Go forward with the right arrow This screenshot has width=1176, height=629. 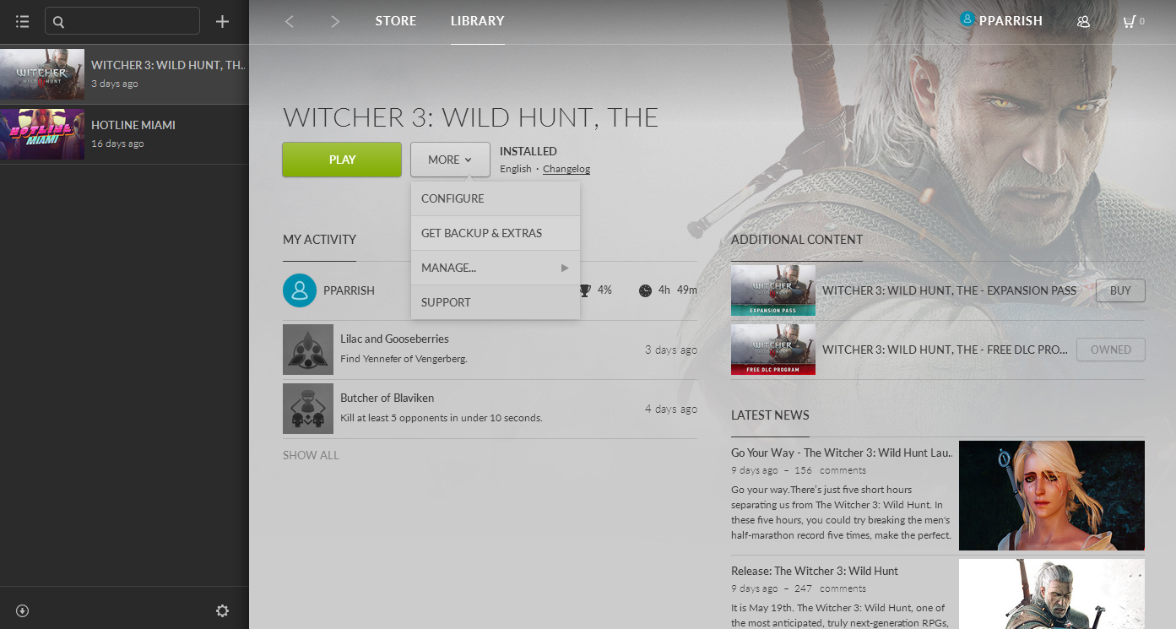[335, 21]
